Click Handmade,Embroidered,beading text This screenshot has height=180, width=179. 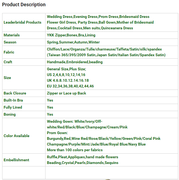pos(75,62)
